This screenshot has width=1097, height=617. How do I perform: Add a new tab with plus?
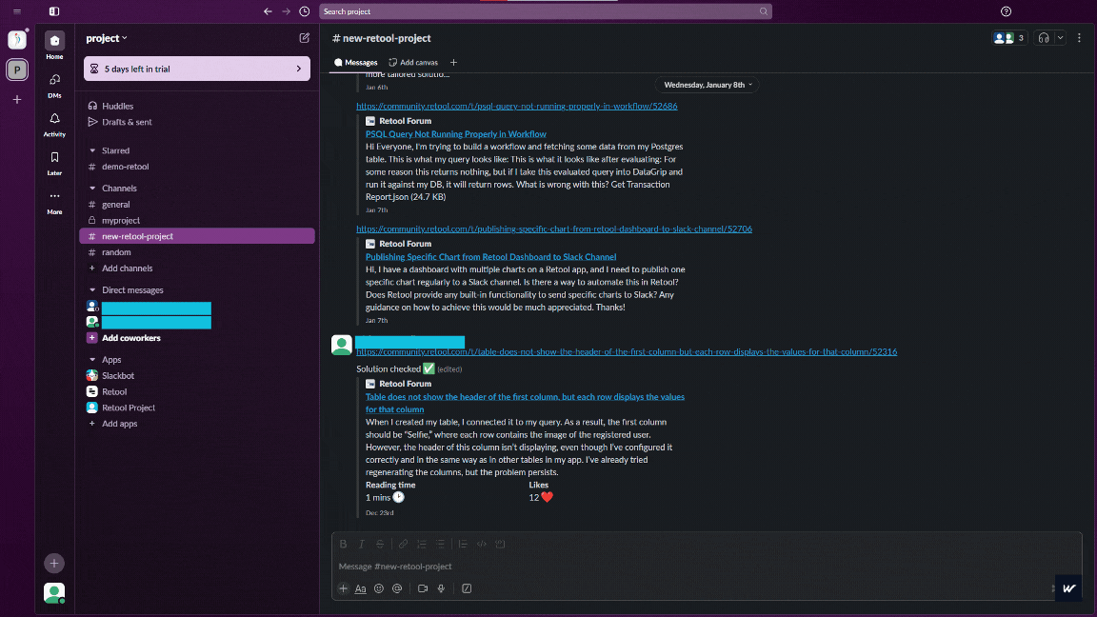click(453, 62)
